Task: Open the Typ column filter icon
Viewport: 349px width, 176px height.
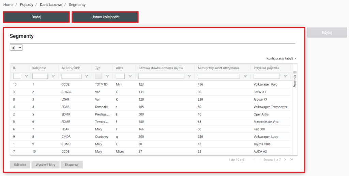Action: pos(107,76)
